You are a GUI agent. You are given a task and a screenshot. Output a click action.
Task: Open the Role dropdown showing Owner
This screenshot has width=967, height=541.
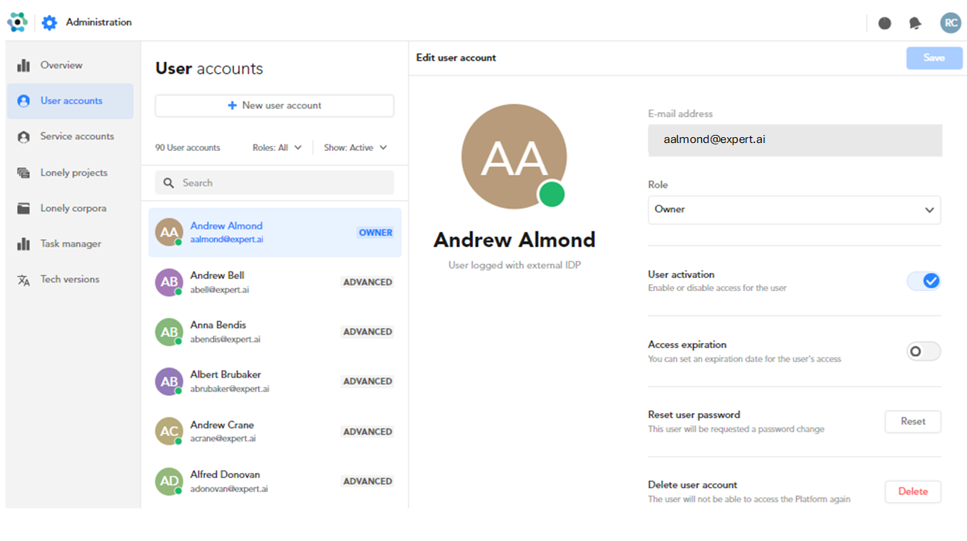click(794, 209)
